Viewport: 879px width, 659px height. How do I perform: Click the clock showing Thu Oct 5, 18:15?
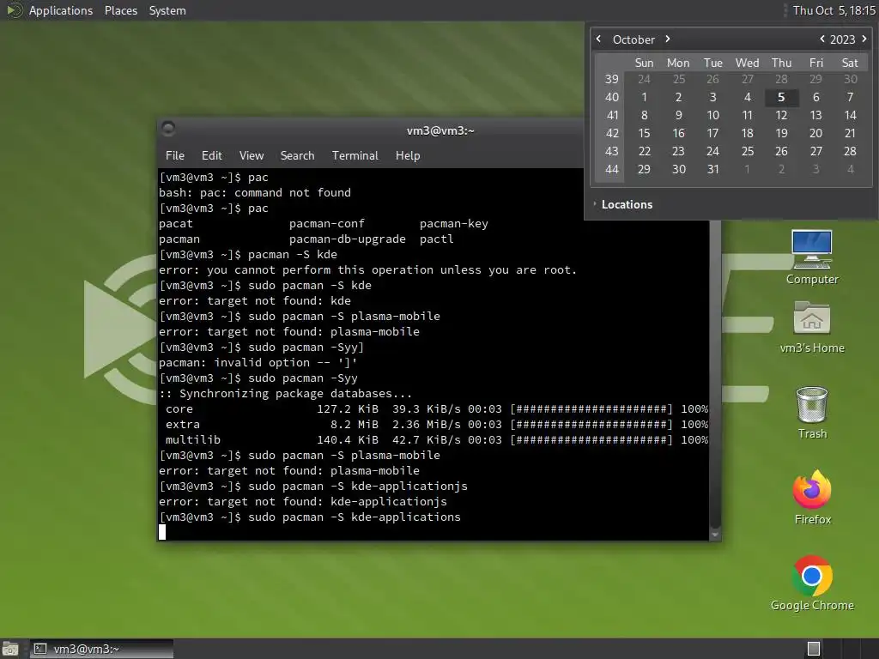(834, 10)
